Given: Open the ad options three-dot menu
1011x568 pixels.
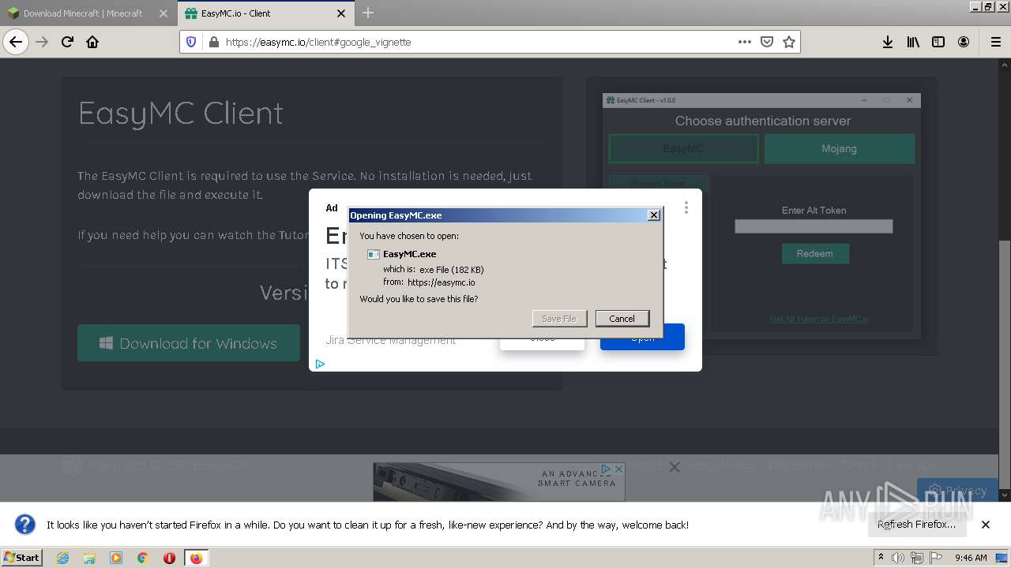Looking at the screenshot, I should 686,207.
